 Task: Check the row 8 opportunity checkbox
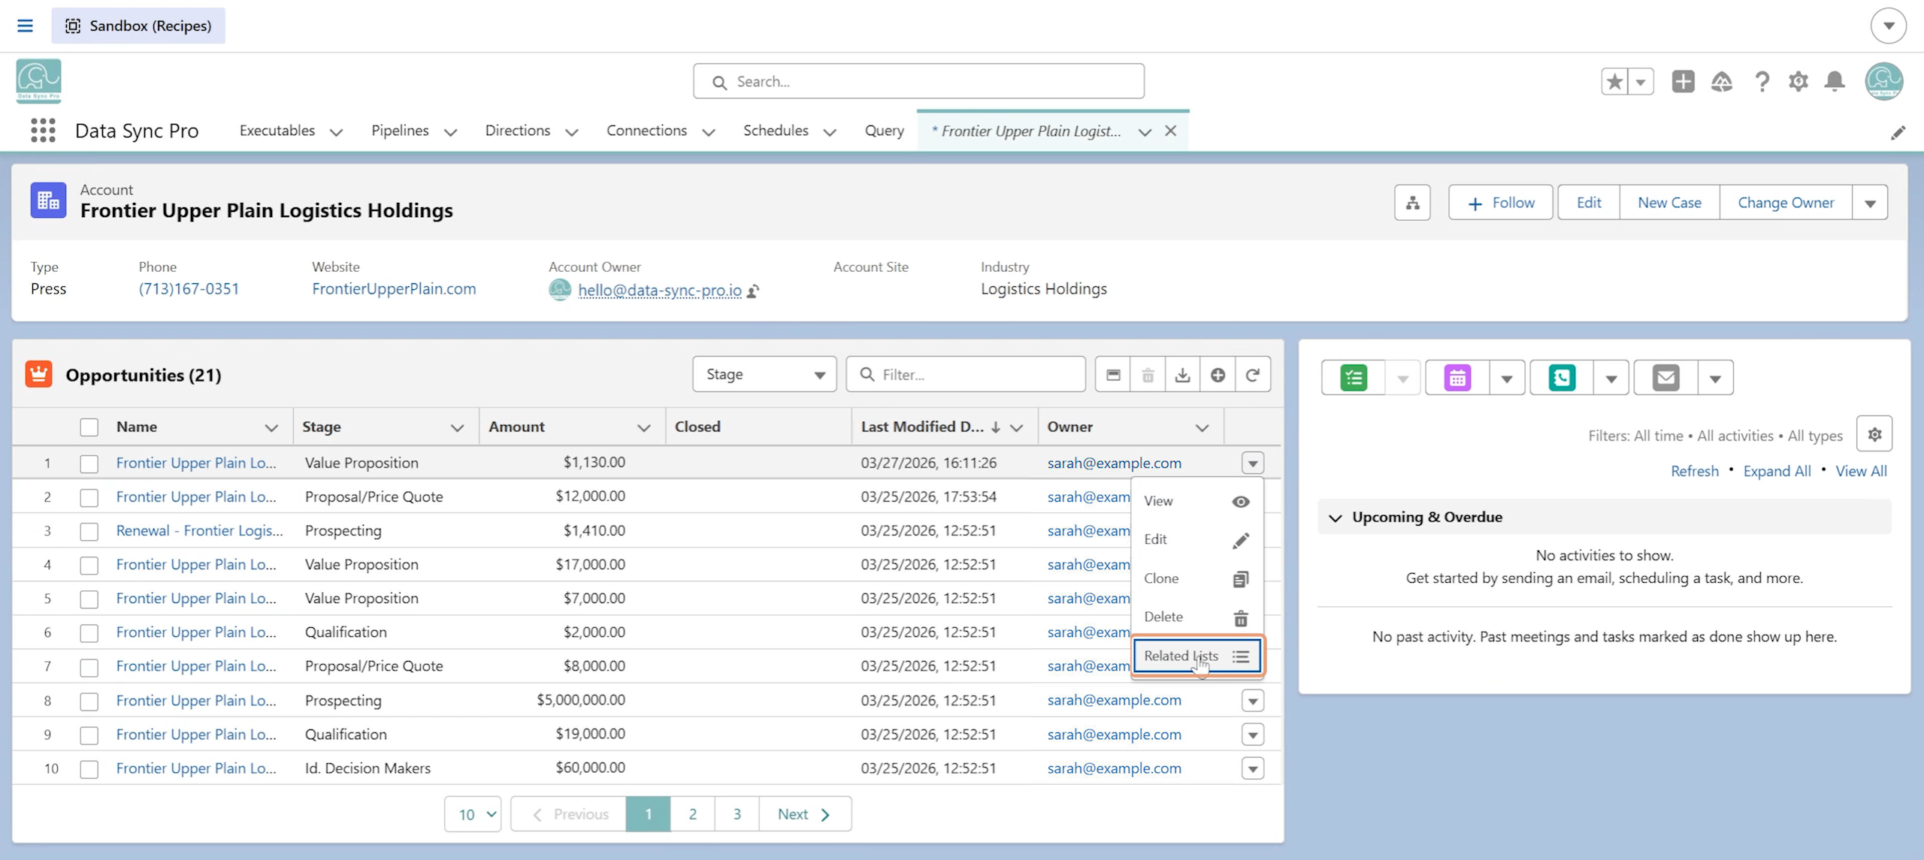coord(89,702)
